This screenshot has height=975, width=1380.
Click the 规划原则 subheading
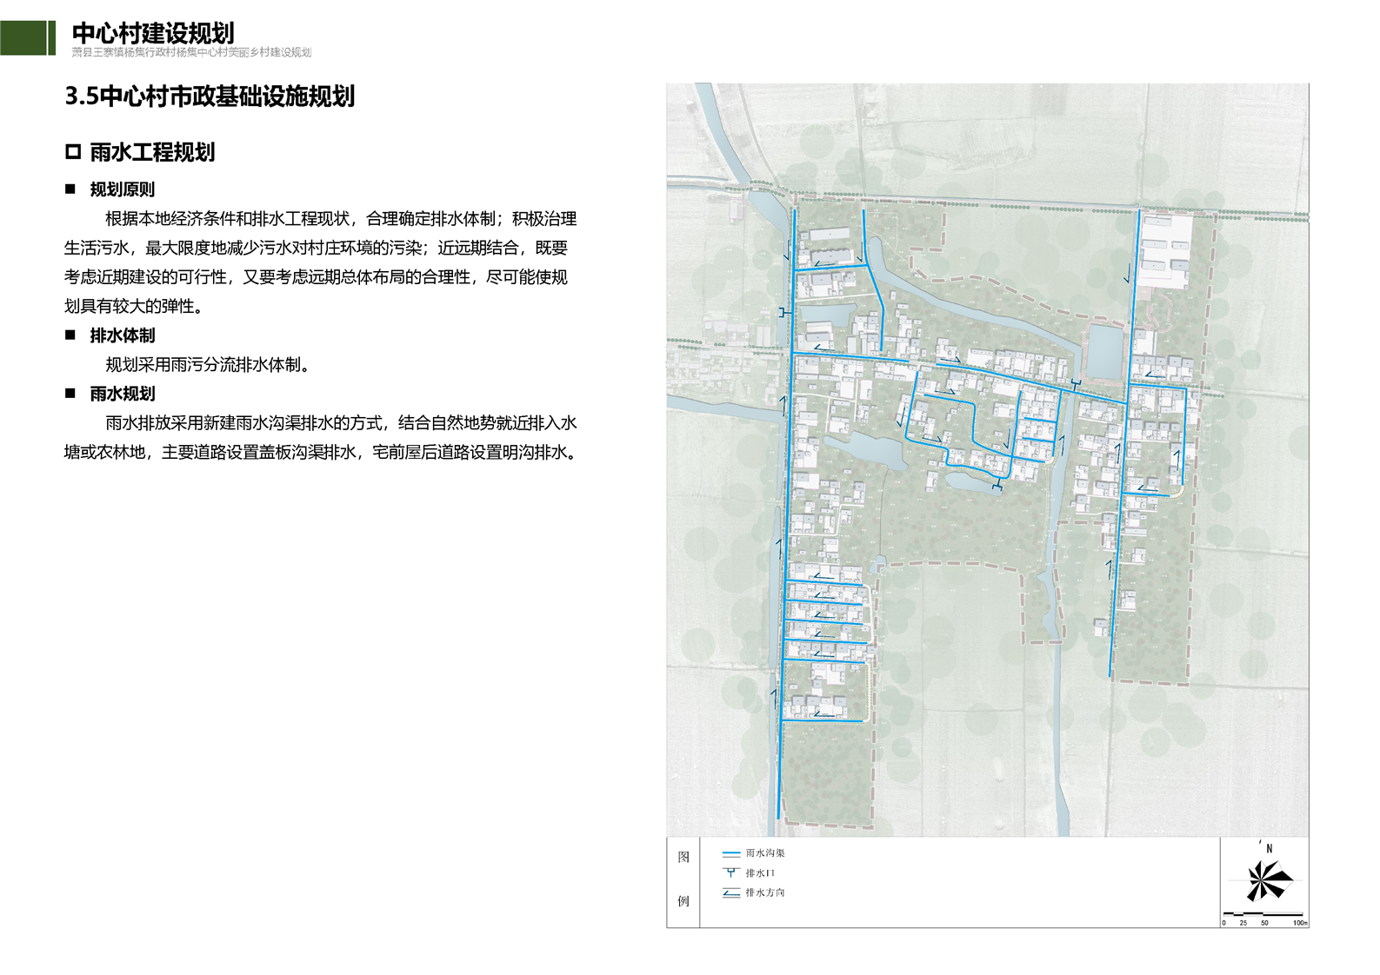pyautogui.click(x=123, y=189)
